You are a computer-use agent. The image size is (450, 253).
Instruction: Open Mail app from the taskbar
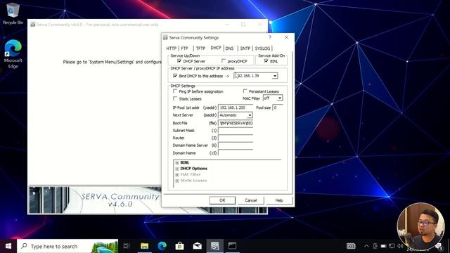click(197, 246)
